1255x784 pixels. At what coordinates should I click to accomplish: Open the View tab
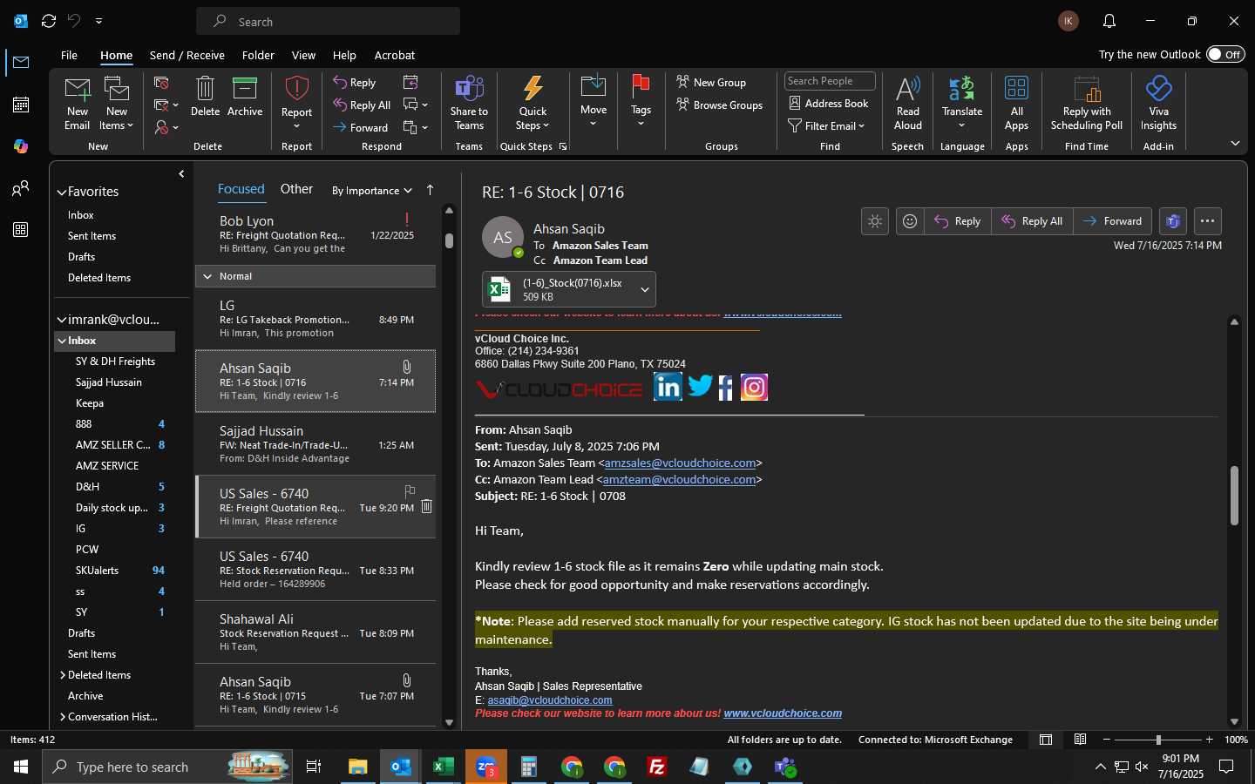click(303, 55)
